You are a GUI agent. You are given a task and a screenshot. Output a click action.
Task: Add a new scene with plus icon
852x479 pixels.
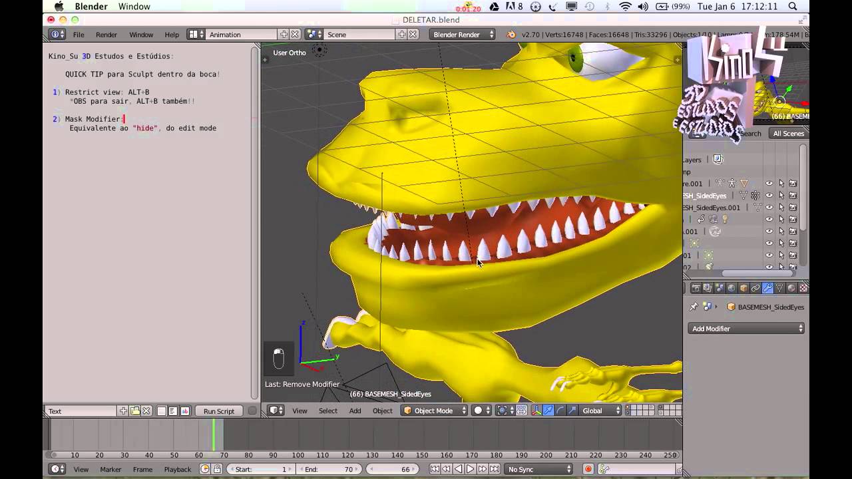click(x=402, y=35)
